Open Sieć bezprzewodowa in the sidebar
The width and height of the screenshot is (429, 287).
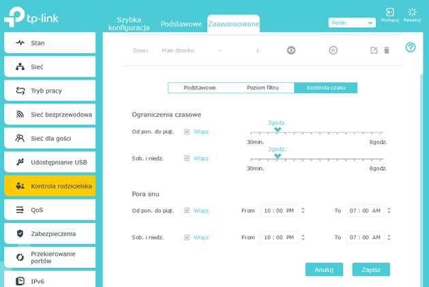[50, 114]
